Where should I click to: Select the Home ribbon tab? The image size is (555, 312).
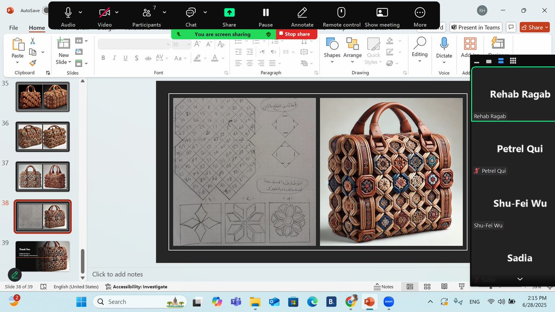click(37, 28)
